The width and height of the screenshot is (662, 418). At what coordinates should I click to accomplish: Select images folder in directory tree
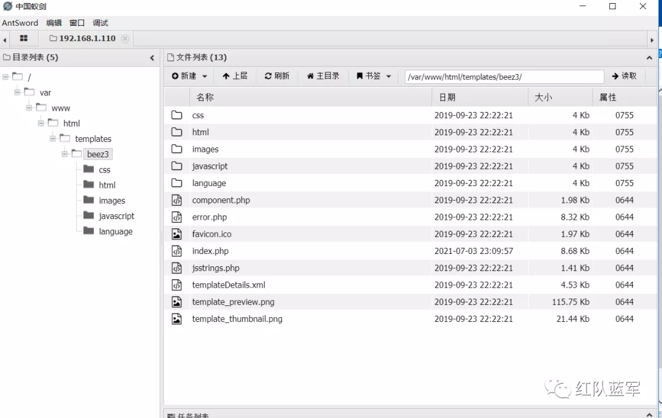click(x=112, y=201)
